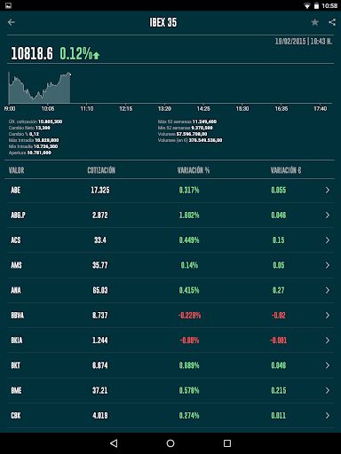Tap the chevron on the BKIA row
This screenshot has height=454, width=341.
(328, 340)
